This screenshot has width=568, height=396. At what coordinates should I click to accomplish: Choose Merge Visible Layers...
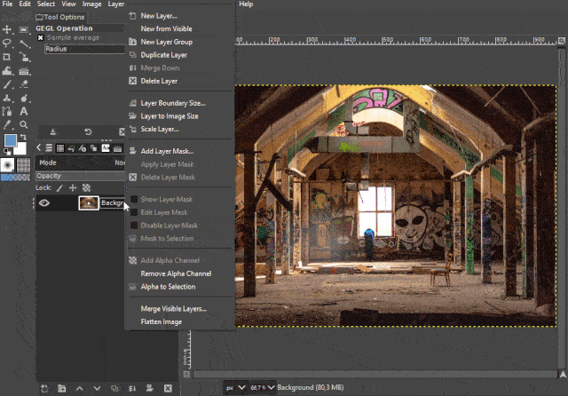179,309
